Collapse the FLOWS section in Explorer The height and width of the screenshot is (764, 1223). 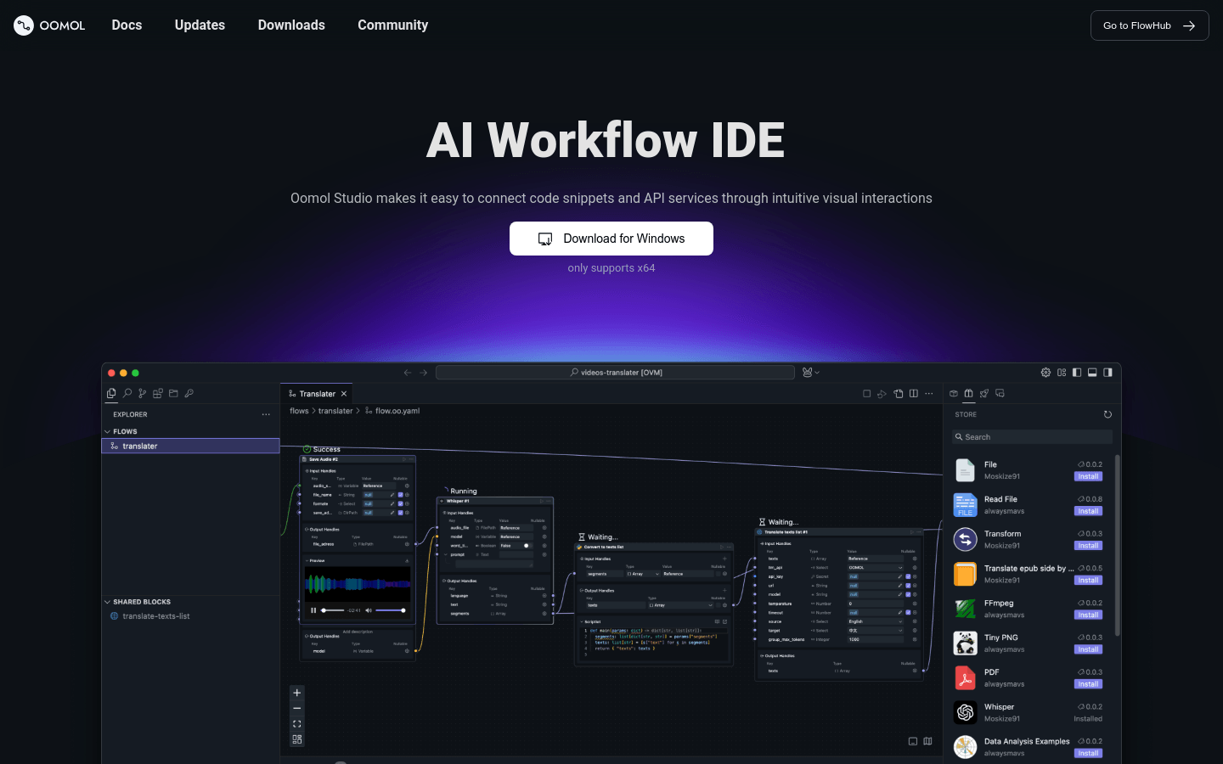(x=107, y=431)
